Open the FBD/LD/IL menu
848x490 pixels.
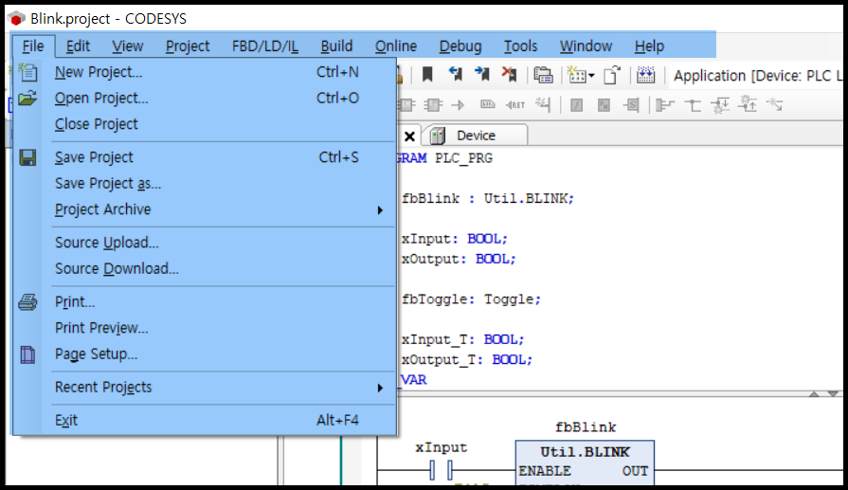coord(265,46)
